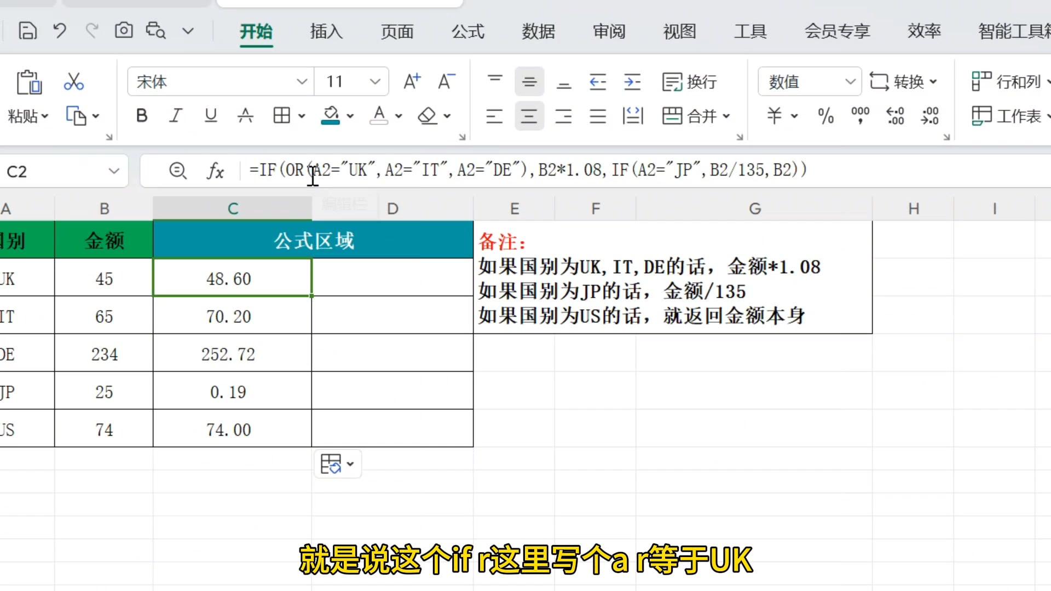Select cell containing 252.72
Image resolution: width=1051 pixels, height=591 pixels.
(x=232, y=353)
